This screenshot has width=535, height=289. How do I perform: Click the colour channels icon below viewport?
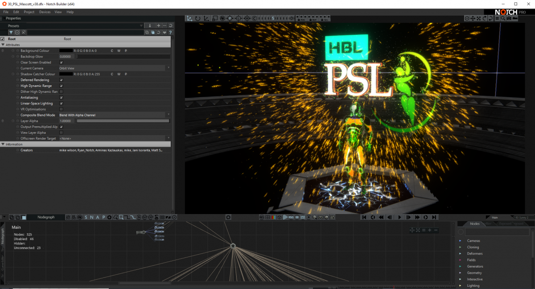(x=273, y=217)
